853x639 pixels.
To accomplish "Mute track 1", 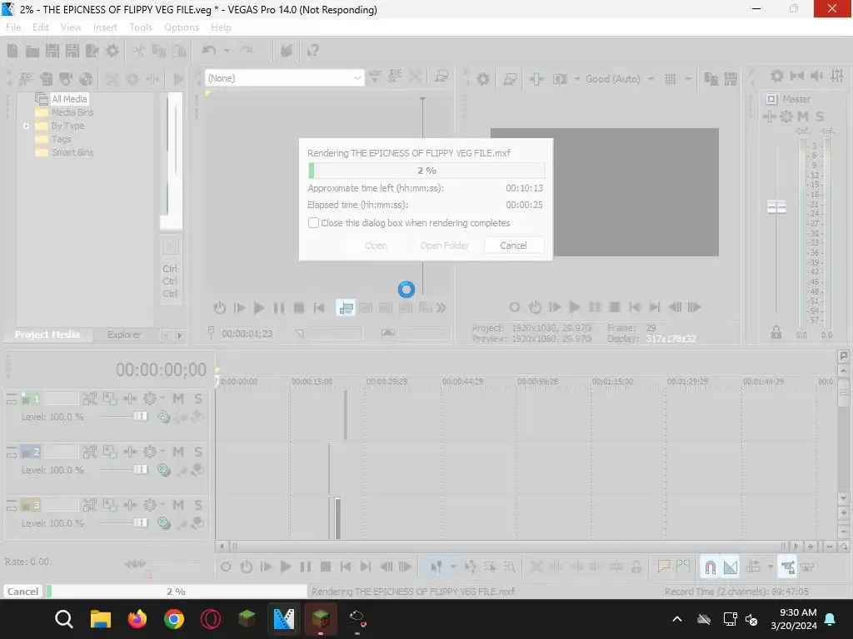I will 178,399.
